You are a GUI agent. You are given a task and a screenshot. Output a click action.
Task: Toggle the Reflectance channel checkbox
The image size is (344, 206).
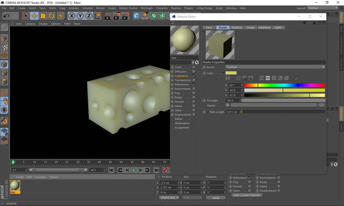[x=193, y=84]
